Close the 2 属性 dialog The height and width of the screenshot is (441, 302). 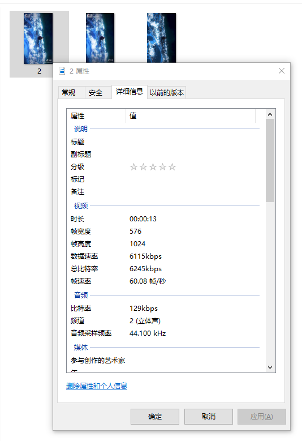coord(282,71)
